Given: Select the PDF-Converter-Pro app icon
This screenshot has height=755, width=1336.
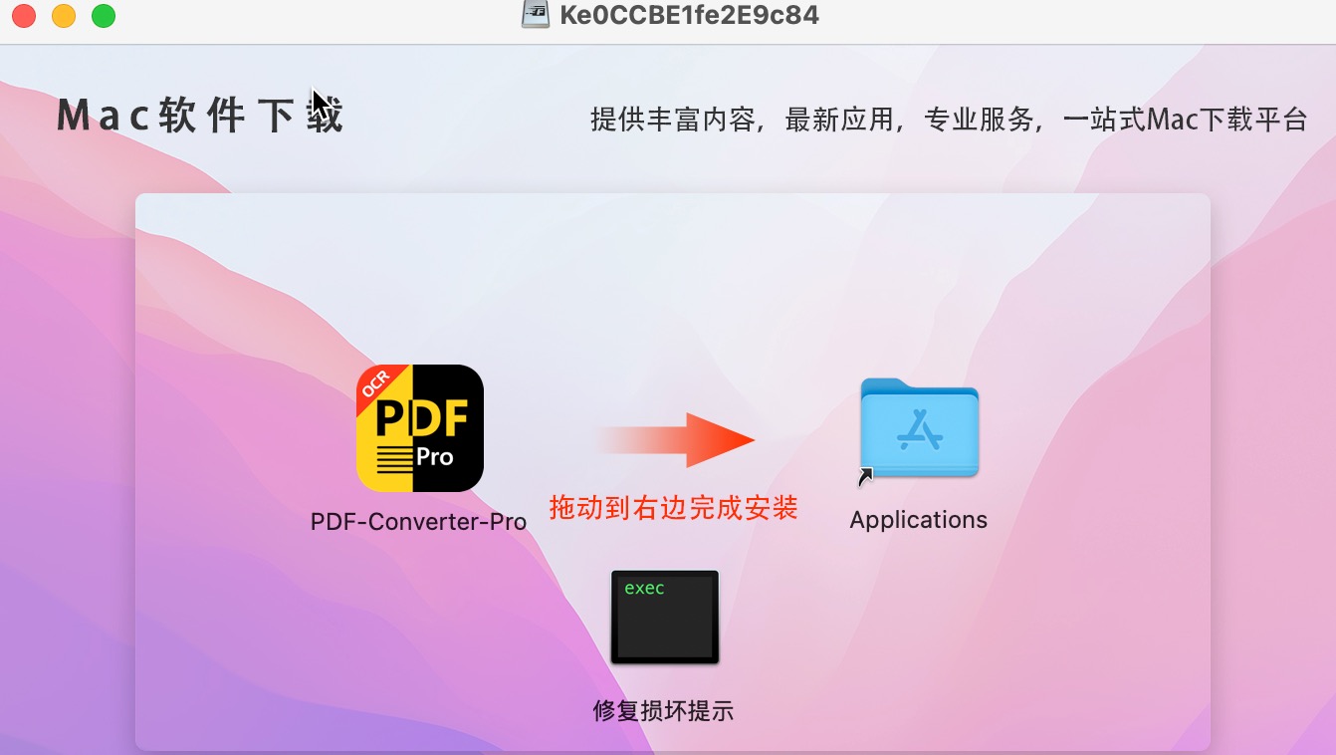Looking at the screenshot, I should pos(420,428).
